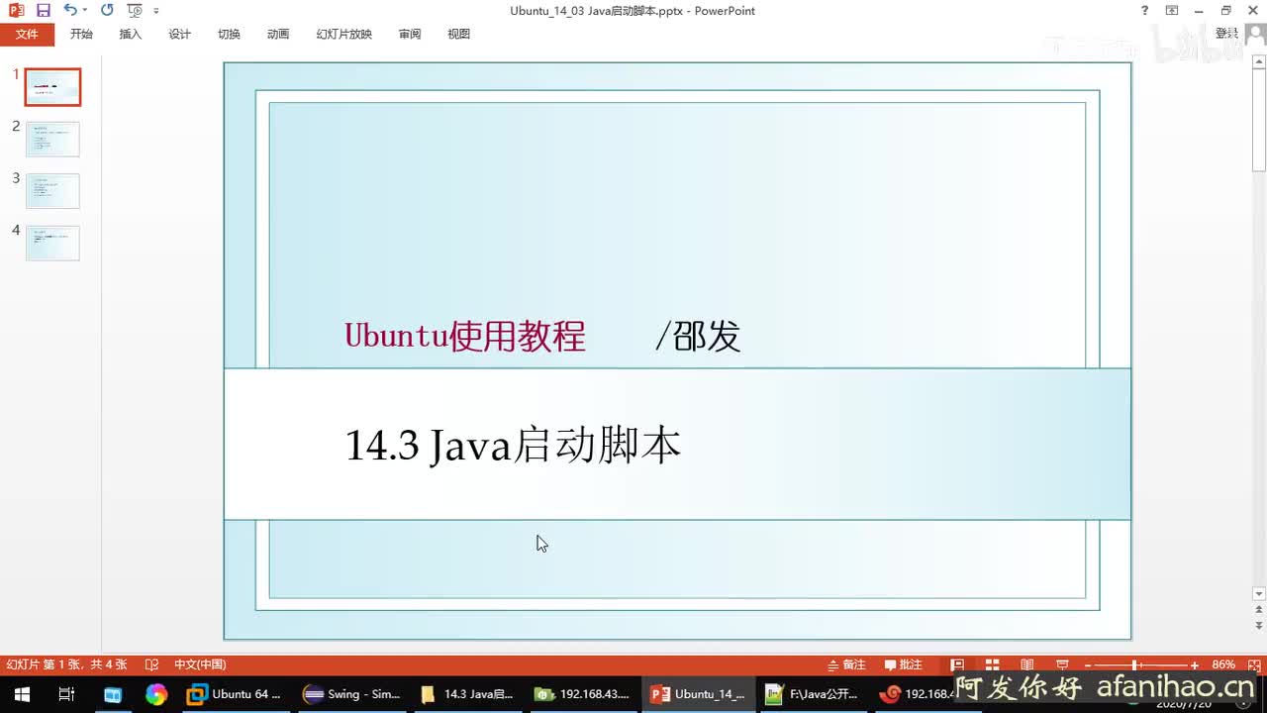The height and width of the screenshot is (713, 1267).
Task: Click the language indicator 中文(中国)
Action: tap(200, 664)
